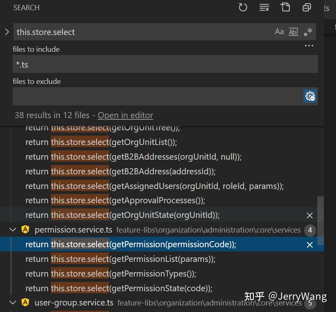Image resolution: width=336 pixels, height=312 pixels.
Task: Open a new Search Editor
Action: click(285, 7)
